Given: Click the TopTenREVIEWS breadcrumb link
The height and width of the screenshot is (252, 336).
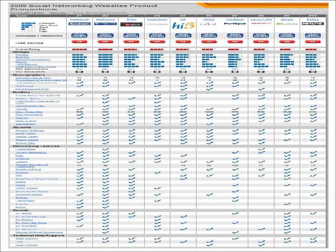Looking at the screenshot, I should (27, 13).
